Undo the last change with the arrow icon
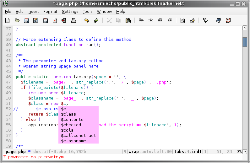The width and height of the screenshot is (250, 163). (86, 20)
